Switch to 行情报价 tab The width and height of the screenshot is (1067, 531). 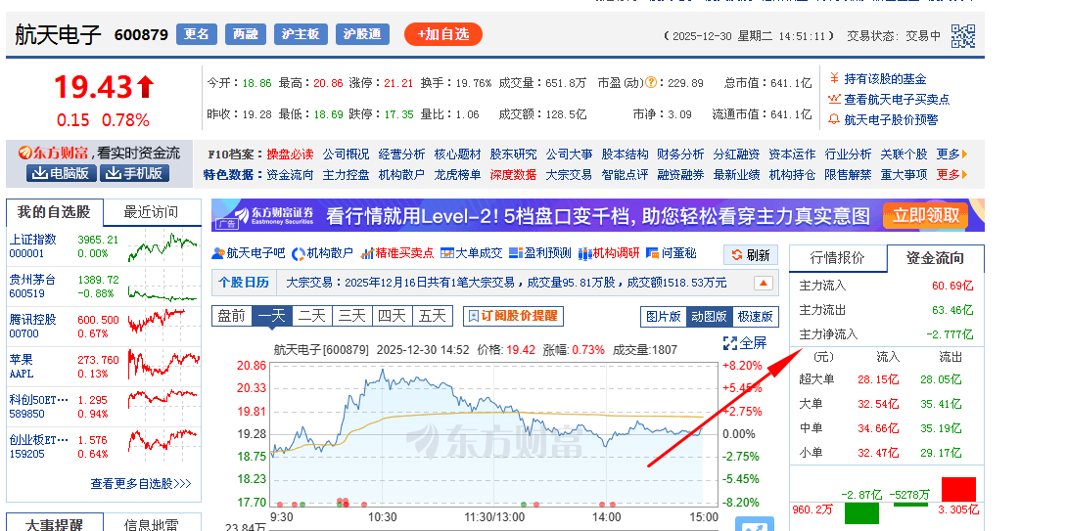(x=838, y=258)
